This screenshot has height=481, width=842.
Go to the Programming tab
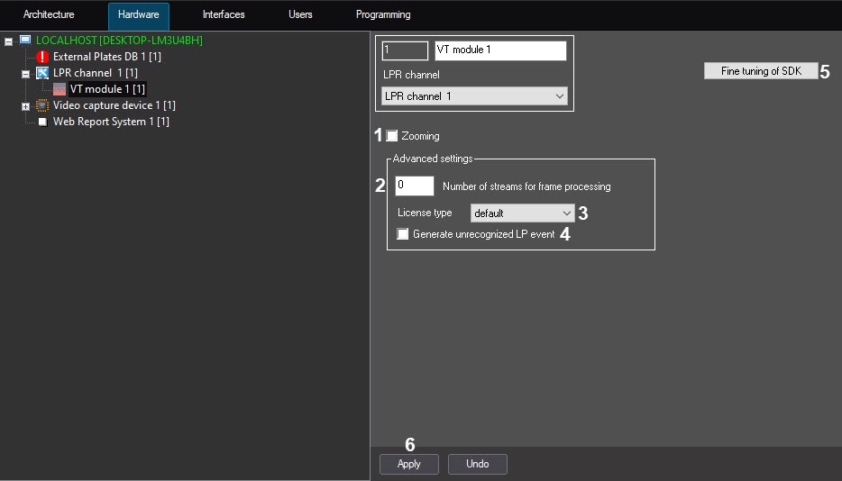pyautogui.click(x=383, y=15)
